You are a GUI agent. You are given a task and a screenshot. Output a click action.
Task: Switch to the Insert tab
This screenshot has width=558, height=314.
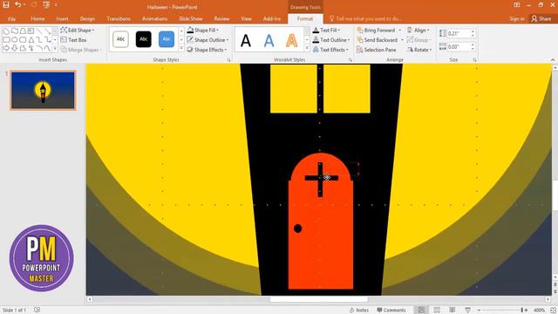[x=62, y=18]
